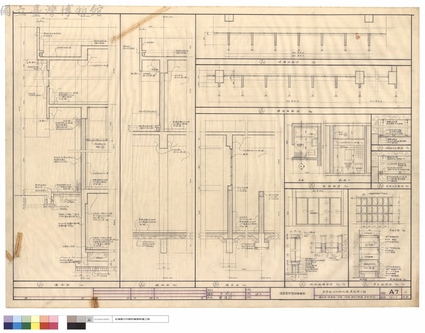Screen dimensions: 425x333
Task: Click the section marker A in bathroom plan
Action: point(301,166)
